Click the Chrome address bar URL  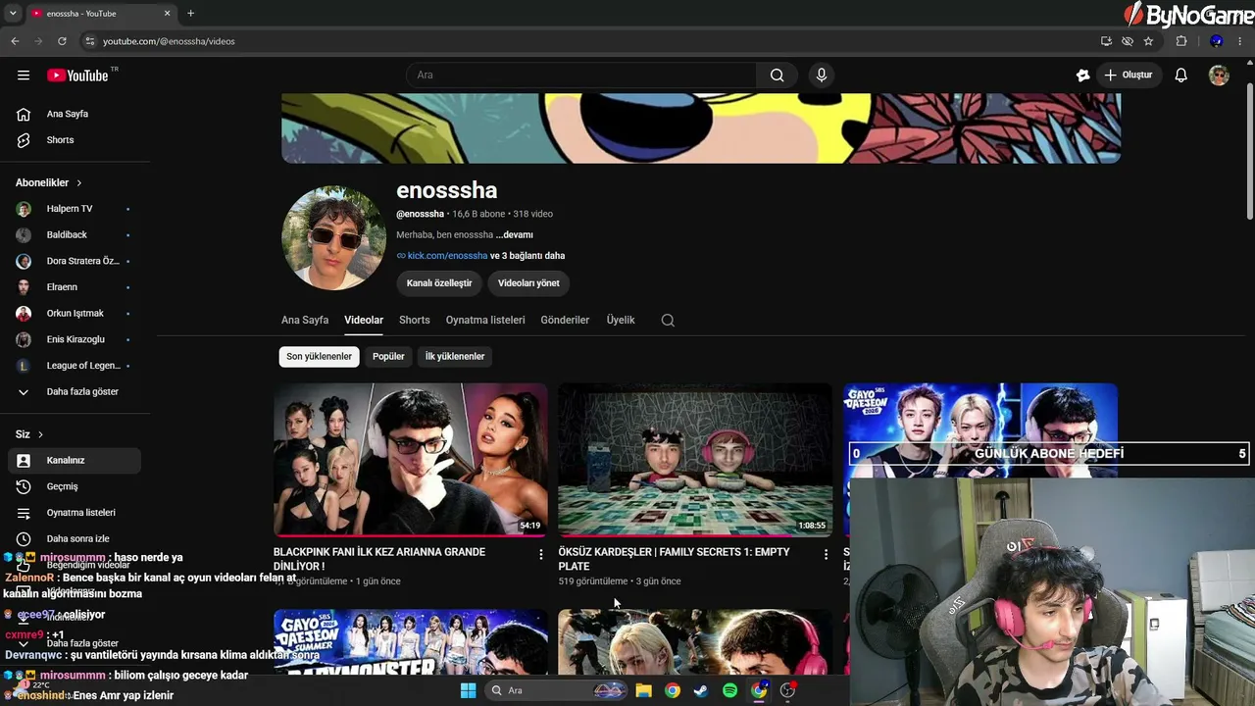[x=169, y=41]
